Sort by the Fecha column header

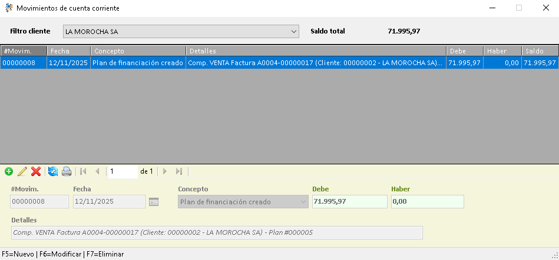[x=69, y=51]
